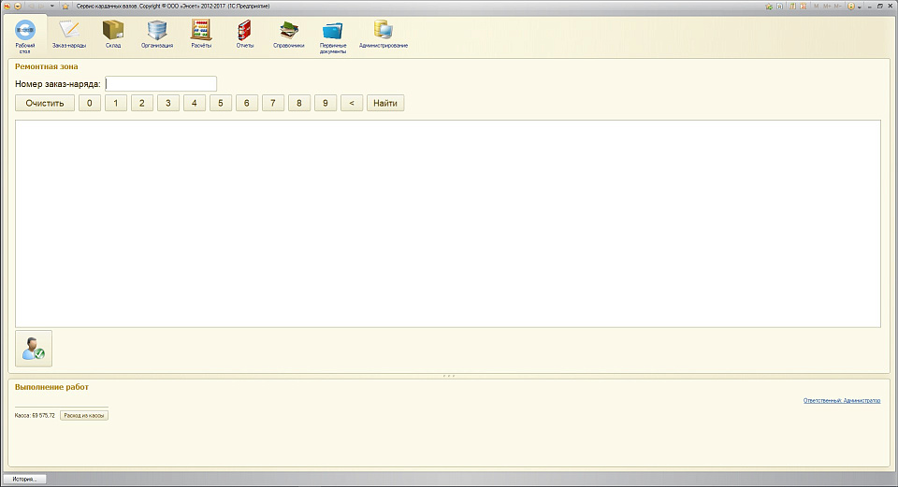Open the Отчеты reports section
The width and height of the screenshot is (898, 487).
[245, 34]
